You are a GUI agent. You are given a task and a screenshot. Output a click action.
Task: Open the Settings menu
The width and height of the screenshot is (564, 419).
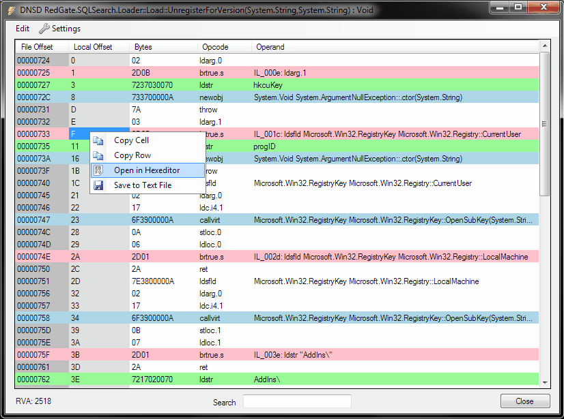coord(59,29)
